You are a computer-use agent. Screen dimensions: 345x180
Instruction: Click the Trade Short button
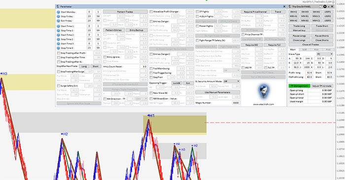click(x=322, y=26)
